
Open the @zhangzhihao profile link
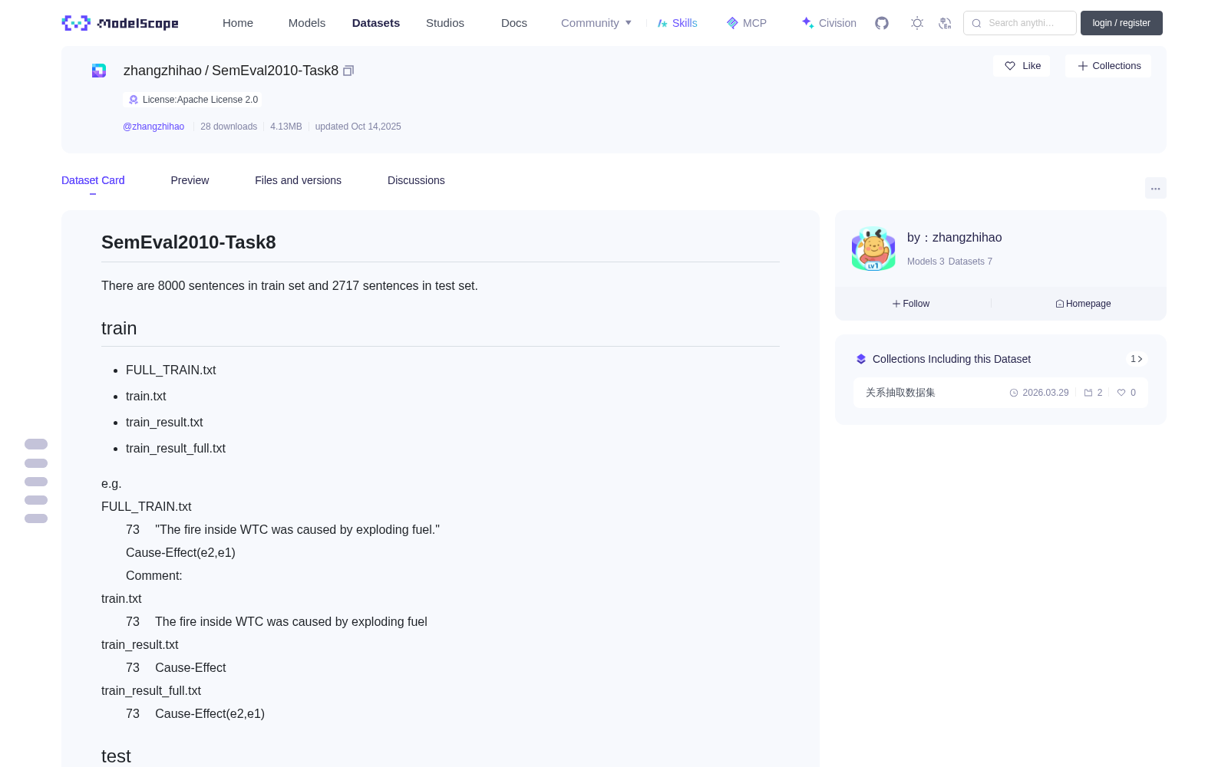click(153, 127)
